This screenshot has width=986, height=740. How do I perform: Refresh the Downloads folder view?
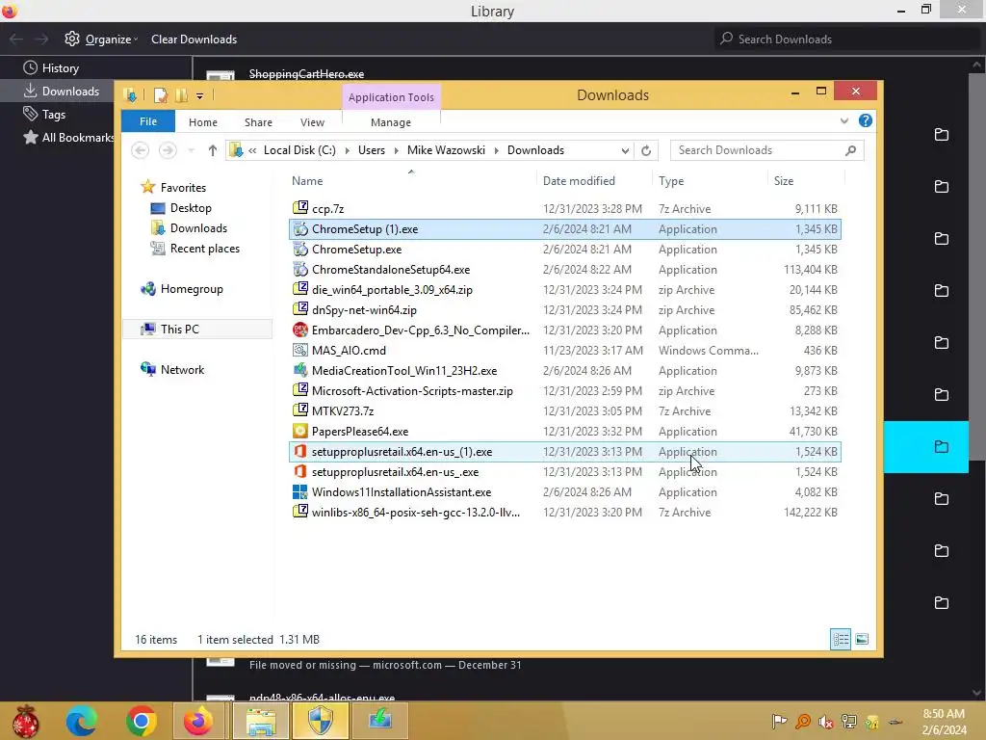pyautogui.click(x=646, y=150)
